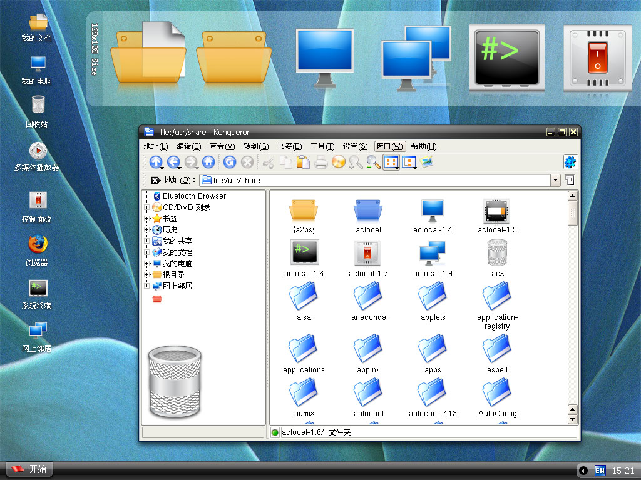Screen dimensions: 641x480
Task: Click the EN input language indicator
Action: click(x=599, y=471)
